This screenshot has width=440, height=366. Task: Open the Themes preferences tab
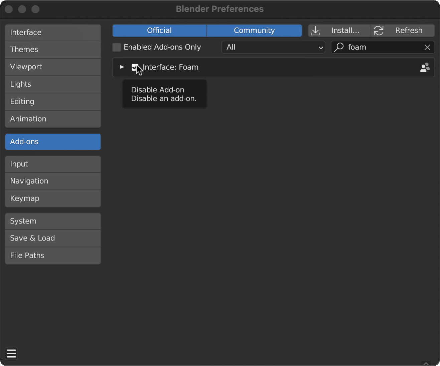click(53, 50)
